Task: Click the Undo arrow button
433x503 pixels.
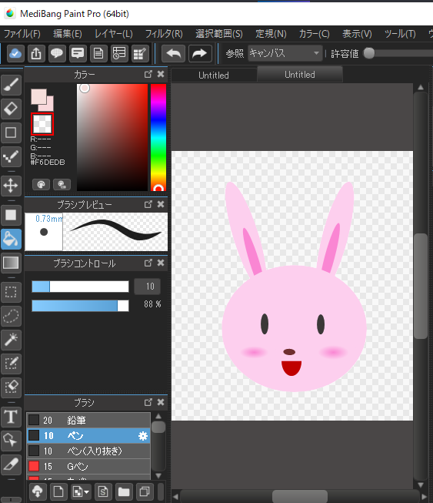Action: tap(173, 53)
